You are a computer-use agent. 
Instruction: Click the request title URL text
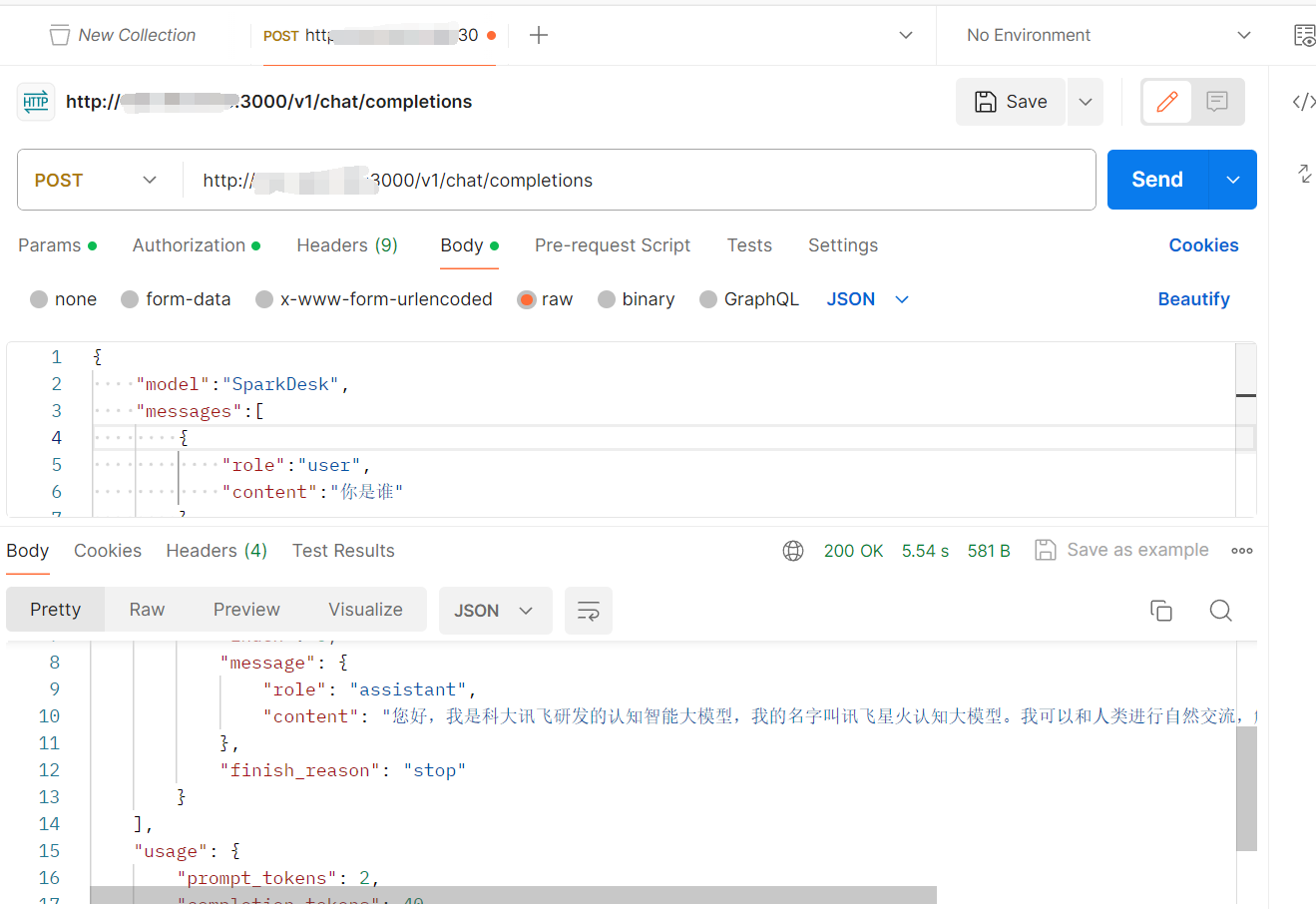[268, 102]
